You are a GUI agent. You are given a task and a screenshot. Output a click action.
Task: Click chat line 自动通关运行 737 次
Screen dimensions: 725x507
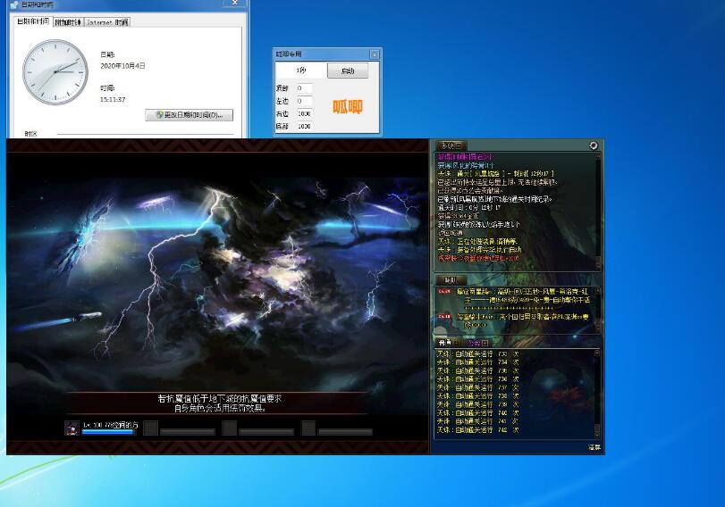[477, 388]
